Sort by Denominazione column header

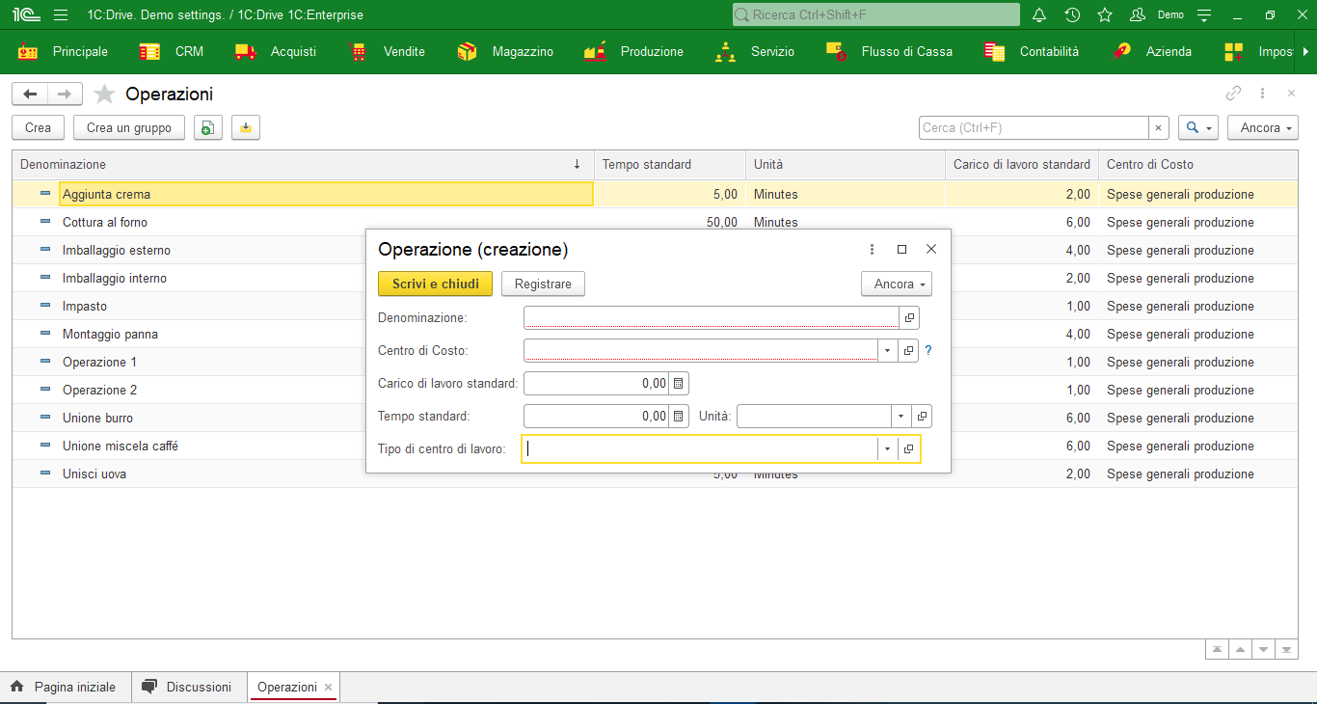[303, 164]
